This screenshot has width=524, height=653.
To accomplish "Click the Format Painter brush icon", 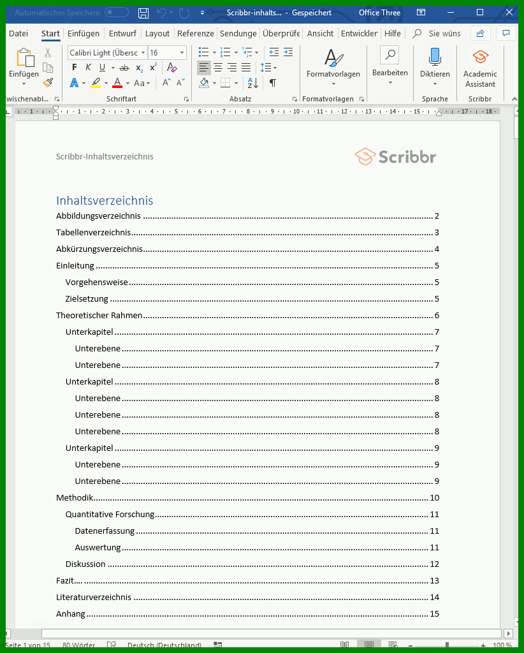I will pos(48,83).
